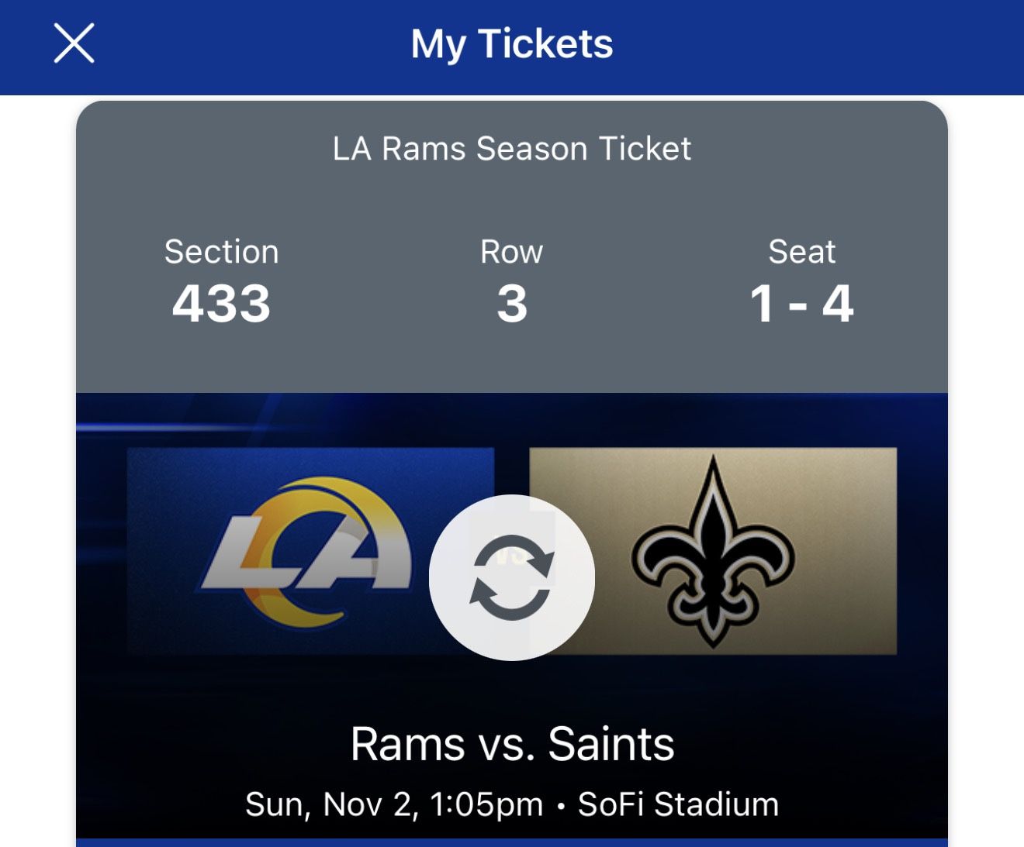Tap the My Tickets header title
This screenshot has width=1024, height=847.
click(x=512, y=43)
